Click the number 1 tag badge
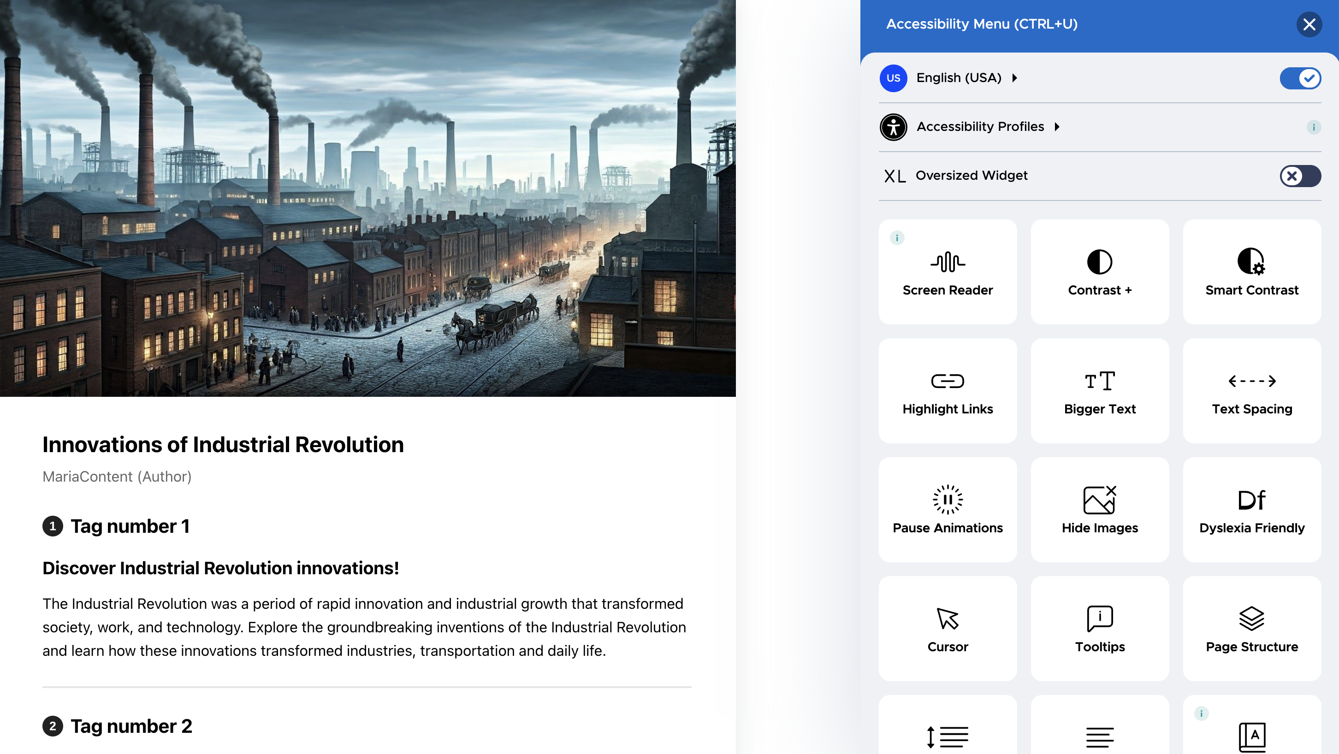The width and height of the screenshot is (1339, 754). point(53,526)
